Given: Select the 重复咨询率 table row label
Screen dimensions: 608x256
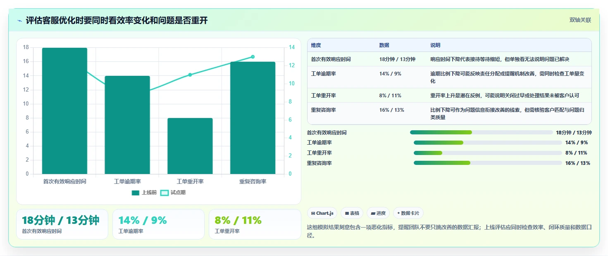Looking at the screenshot, I should tap(324, 110).
